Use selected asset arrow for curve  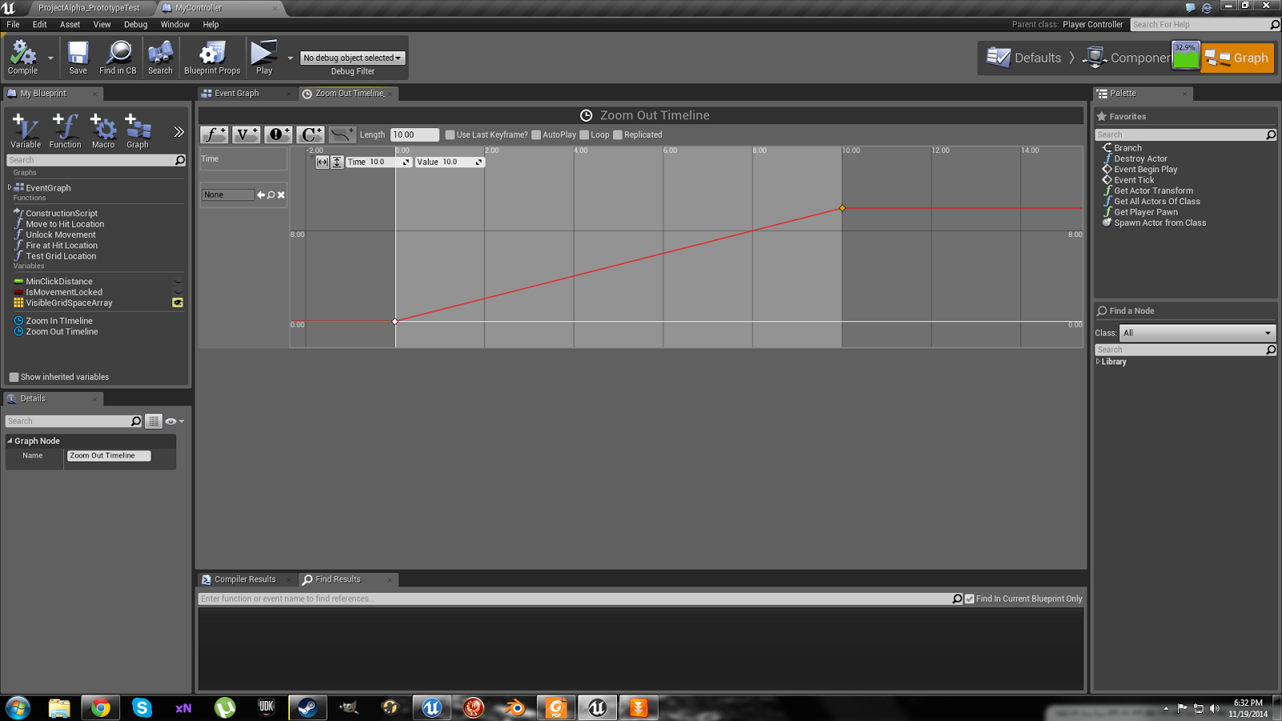[260, 195]
